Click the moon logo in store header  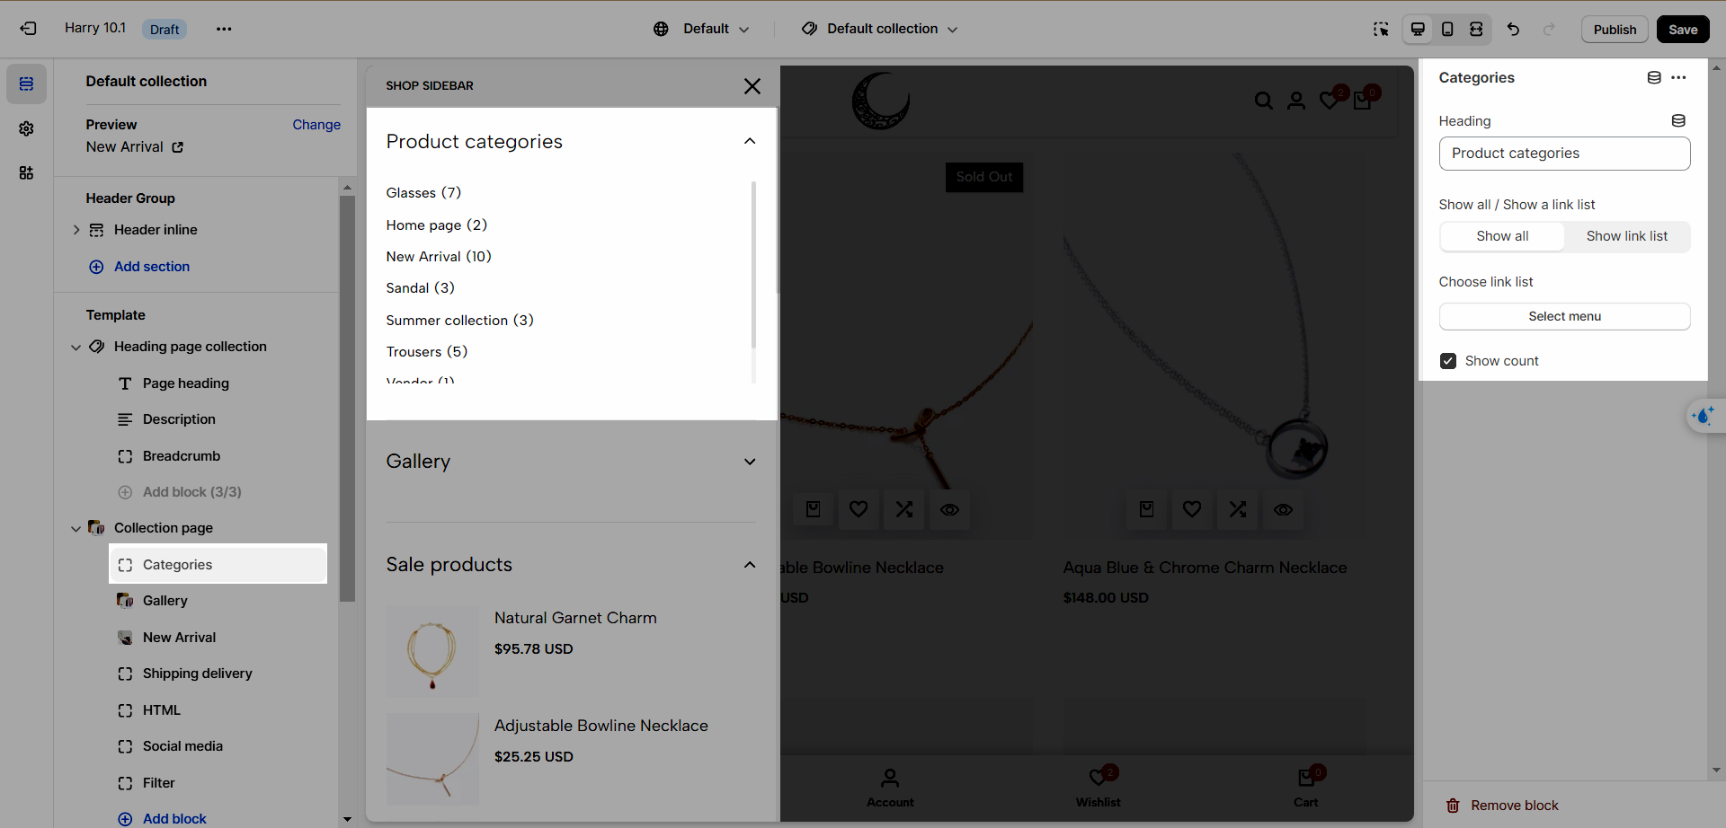[881, 101]
